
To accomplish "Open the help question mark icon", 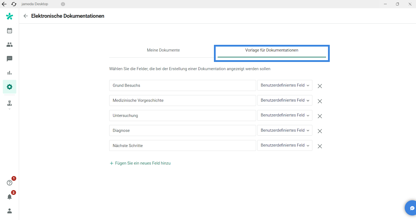I will click(10, 183).
